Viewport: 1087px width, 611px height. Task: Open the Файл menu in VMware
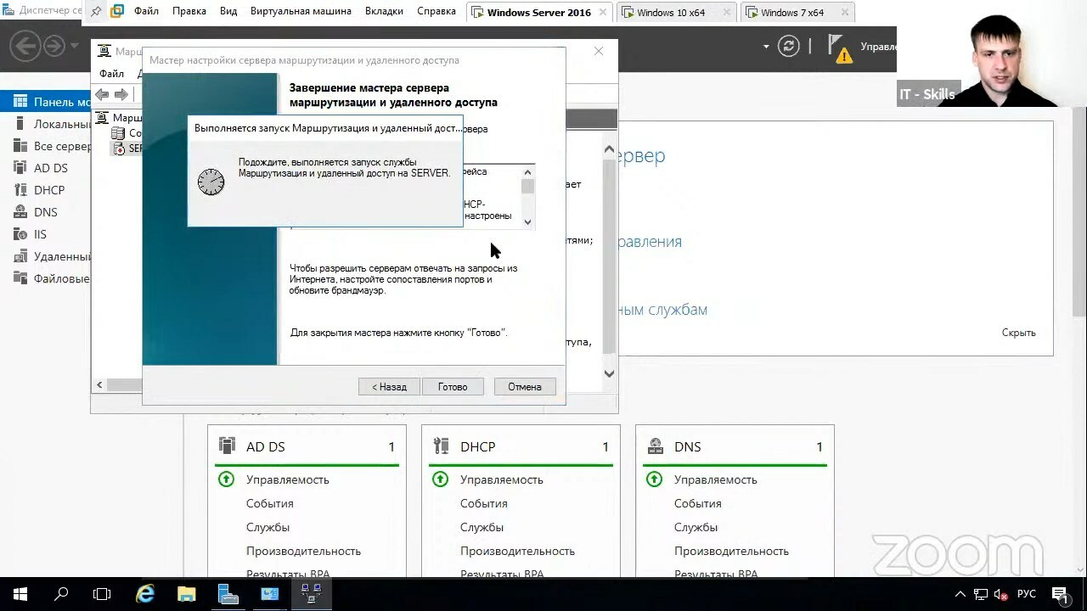tap(146, 12)
